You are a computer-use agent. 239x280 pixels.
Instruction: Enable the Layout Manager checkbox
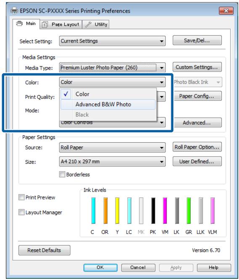pyautogui.click(x=21, y=212)
